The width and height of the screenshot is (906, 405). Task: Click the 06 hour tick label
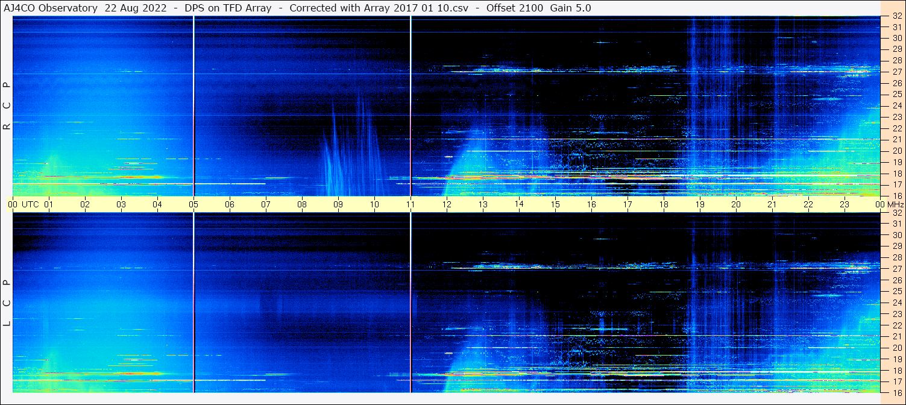pos(230,204)
